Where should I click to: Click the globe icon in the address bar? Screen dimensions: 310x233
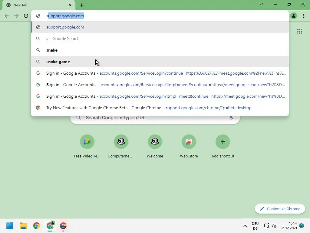tap(38, 16)
